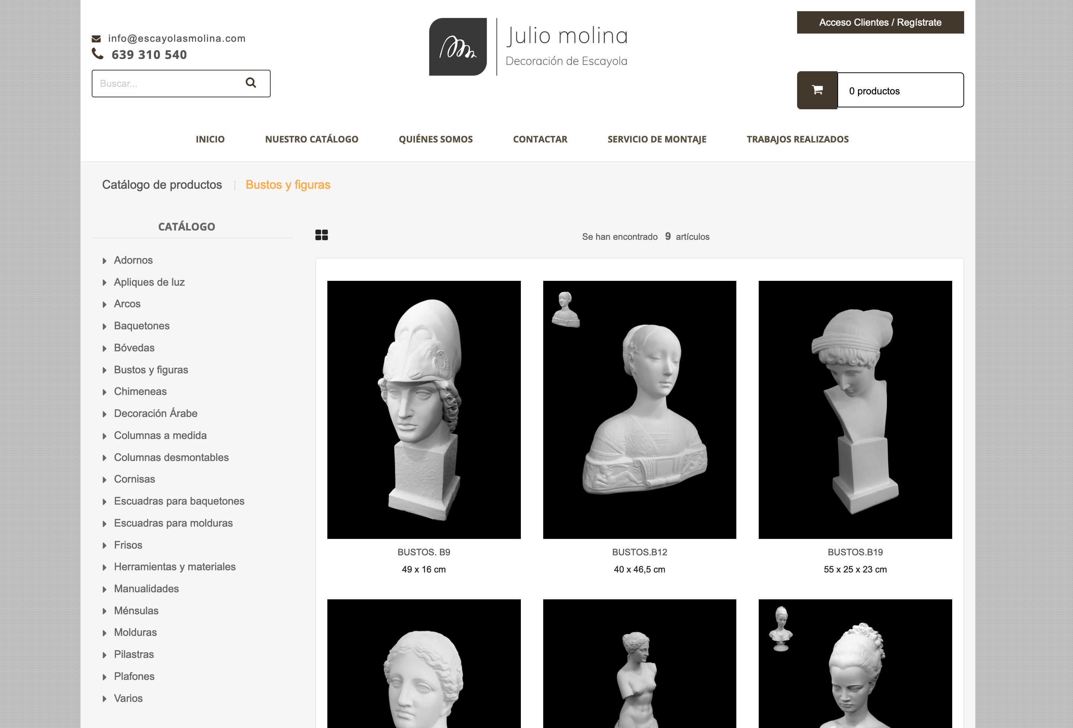Expand the Adornos category arrow
This screenshot has height=728, width=1073.
(104, 261)
